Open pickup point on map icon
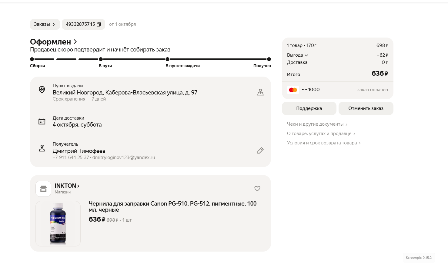This screenshot has width=448, height=264. (x=260, y=92)
